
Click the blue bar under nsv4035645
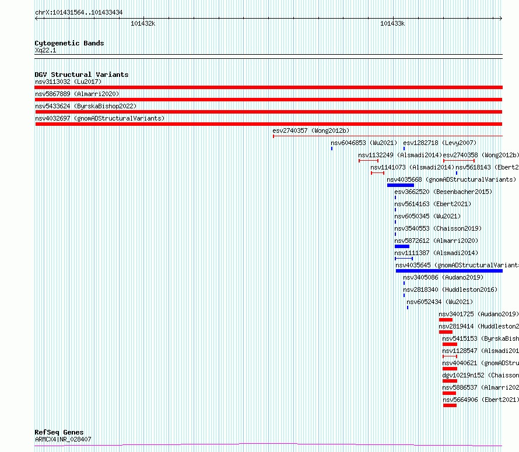[449, 271]
